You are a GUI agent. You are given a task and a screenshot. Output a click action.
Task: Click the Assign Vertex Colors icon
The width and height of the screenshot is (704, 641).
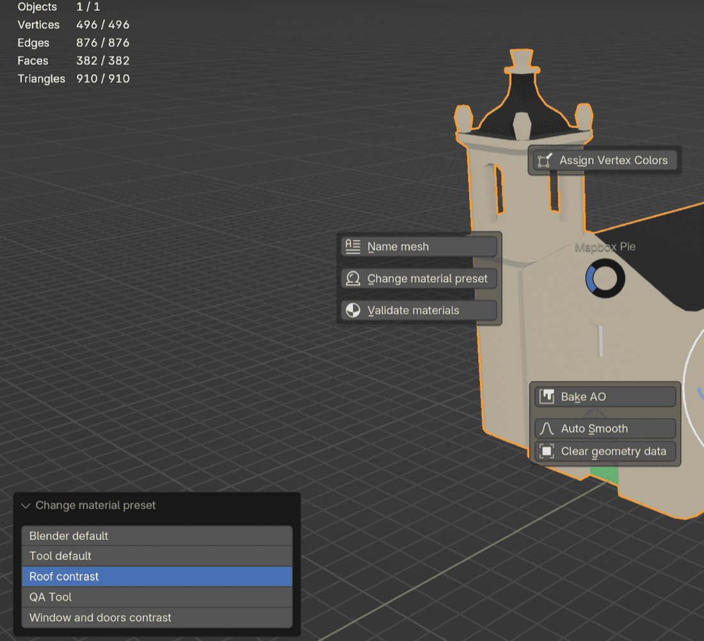[x=545, y=160]
